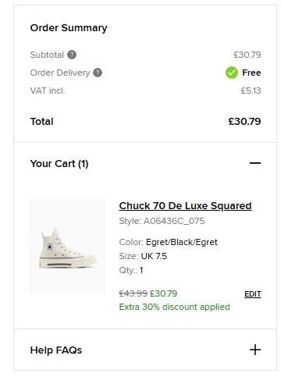Viewport: 281px width, 384px height.
Task: Click EDIT for the cart item
Action: click(253, 294)
